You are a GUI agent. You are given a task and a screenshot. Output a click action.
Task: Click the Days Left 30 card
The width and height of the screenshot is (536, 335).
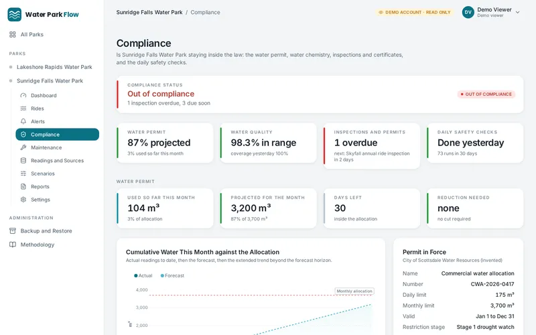click(x=372, y=208)
